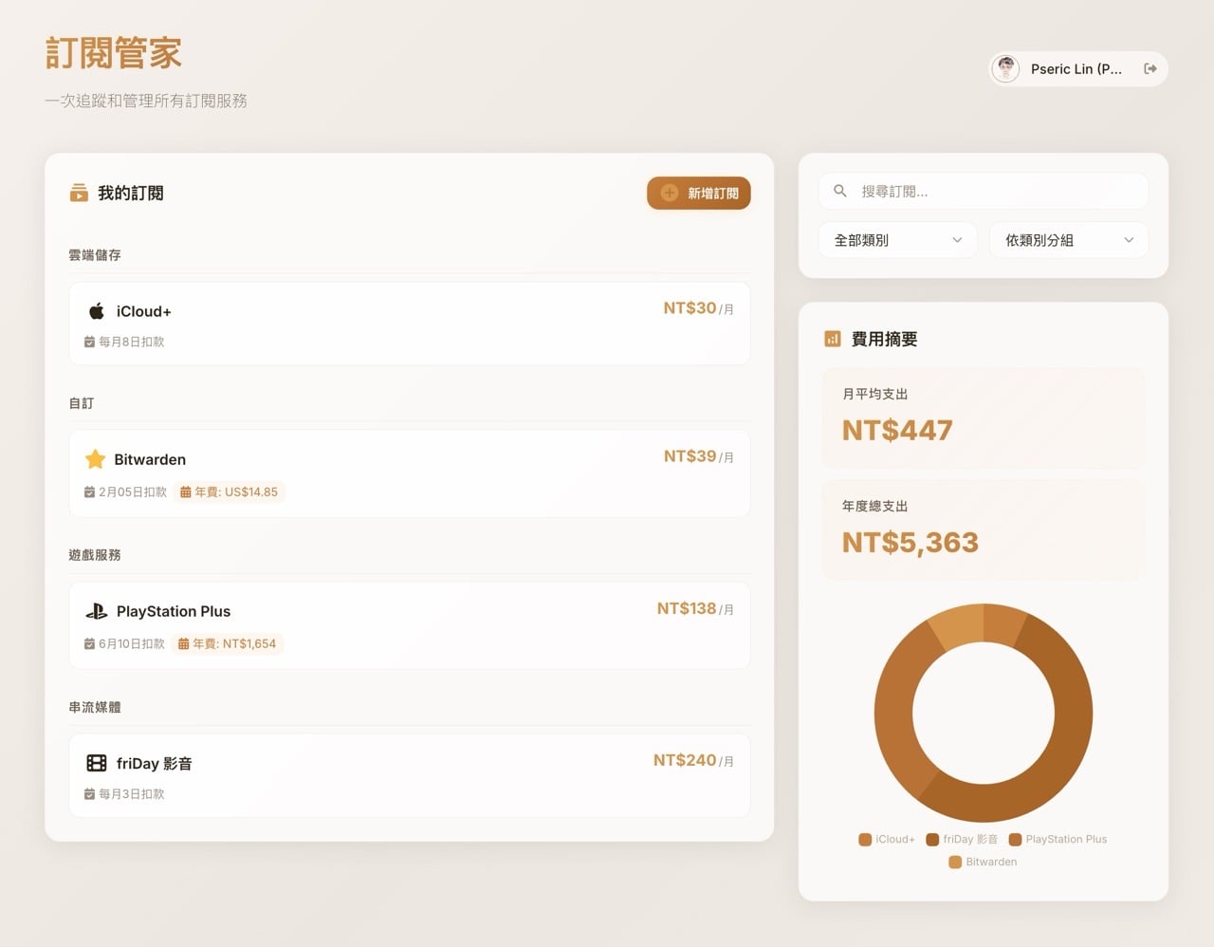Click the subscription list icon beside 我的訂閱
The width and height of the screenshot is (1214, 947).
pos(82,193)
